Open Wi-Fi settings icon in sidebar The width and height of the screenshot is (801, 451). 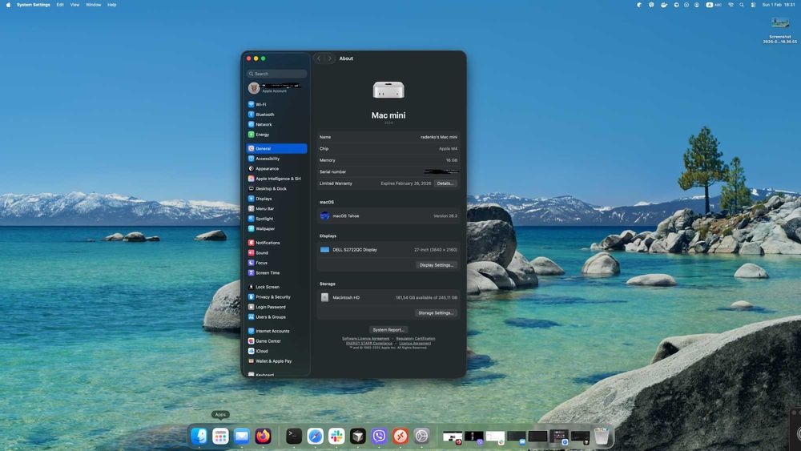click(251, 104)
